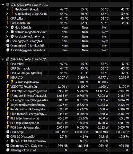Image resolution: width=133 pixels, height=154 pixels.
Task: Select the CPU teljes energiafogyasztás label
Action: tap(29, 91)
